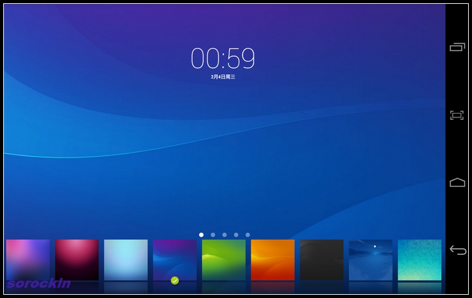The height and width of the screenshot is (298, 472).
Task: Switch to the fourth page indicator dot
Action: pos(236,235)
